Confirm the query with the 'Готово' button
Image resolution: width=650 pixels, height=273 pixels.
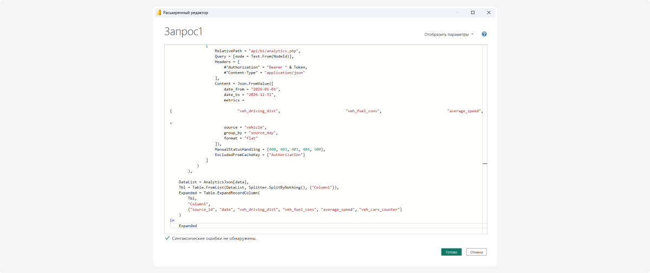451,252
